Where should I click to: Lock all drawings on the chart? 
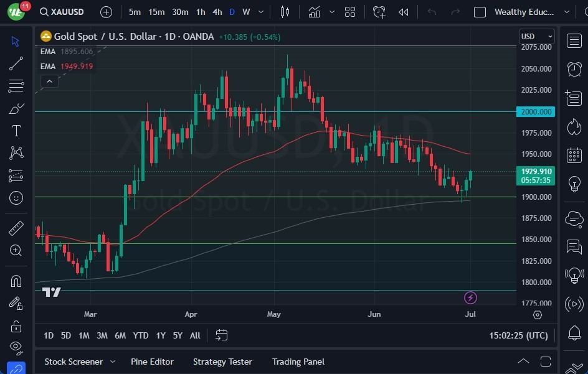point(16,325)
